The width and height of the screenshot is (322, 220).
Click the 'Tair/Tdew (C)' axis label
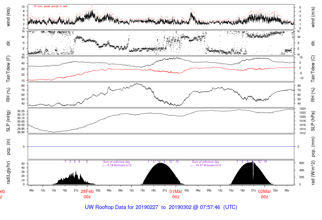coord(313,69)
